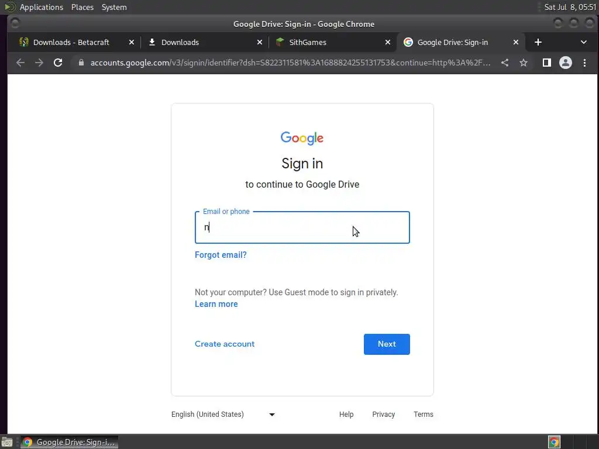Close the Google Drive: Sign-in tab
This screenshot has width=599, height=449.
516,42
